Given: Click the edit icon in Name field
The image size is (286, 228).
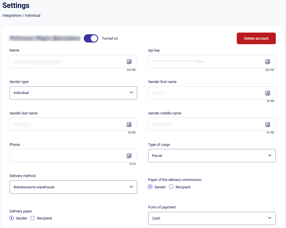Looking at the screenshot, I should (x=129, y=62).
